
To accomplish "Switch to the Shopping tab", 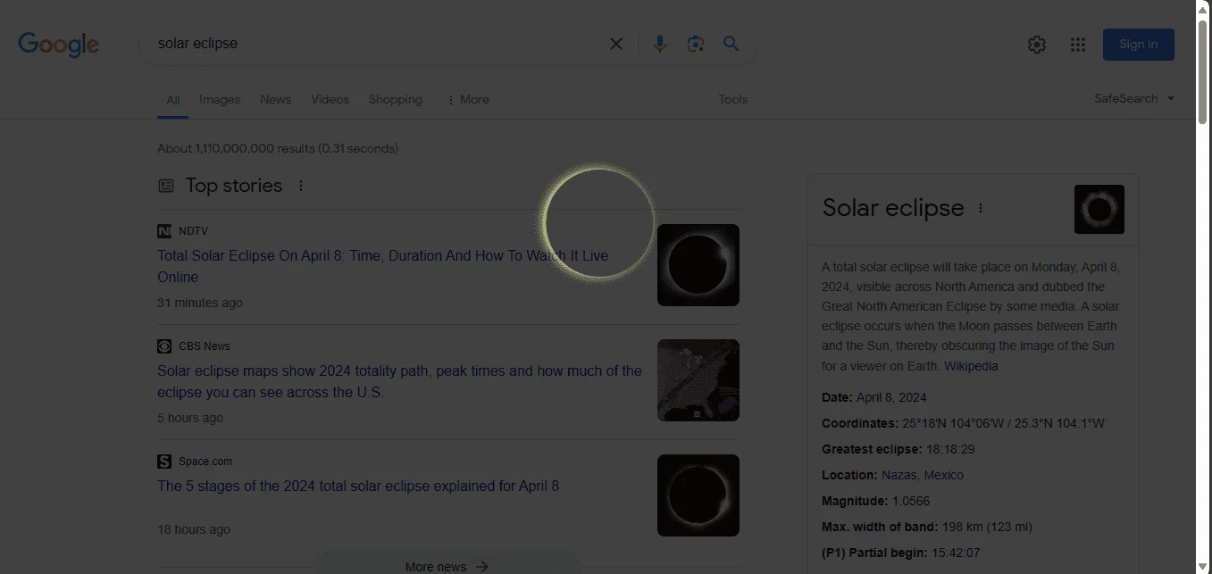I will [x=396, y=100].
